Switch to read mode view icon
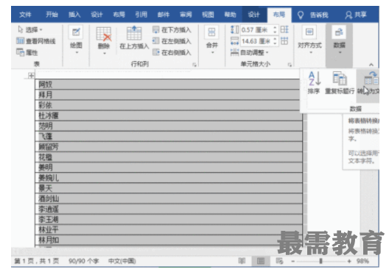The height and width of the screenshot is (272, 389). coord(242,261)
